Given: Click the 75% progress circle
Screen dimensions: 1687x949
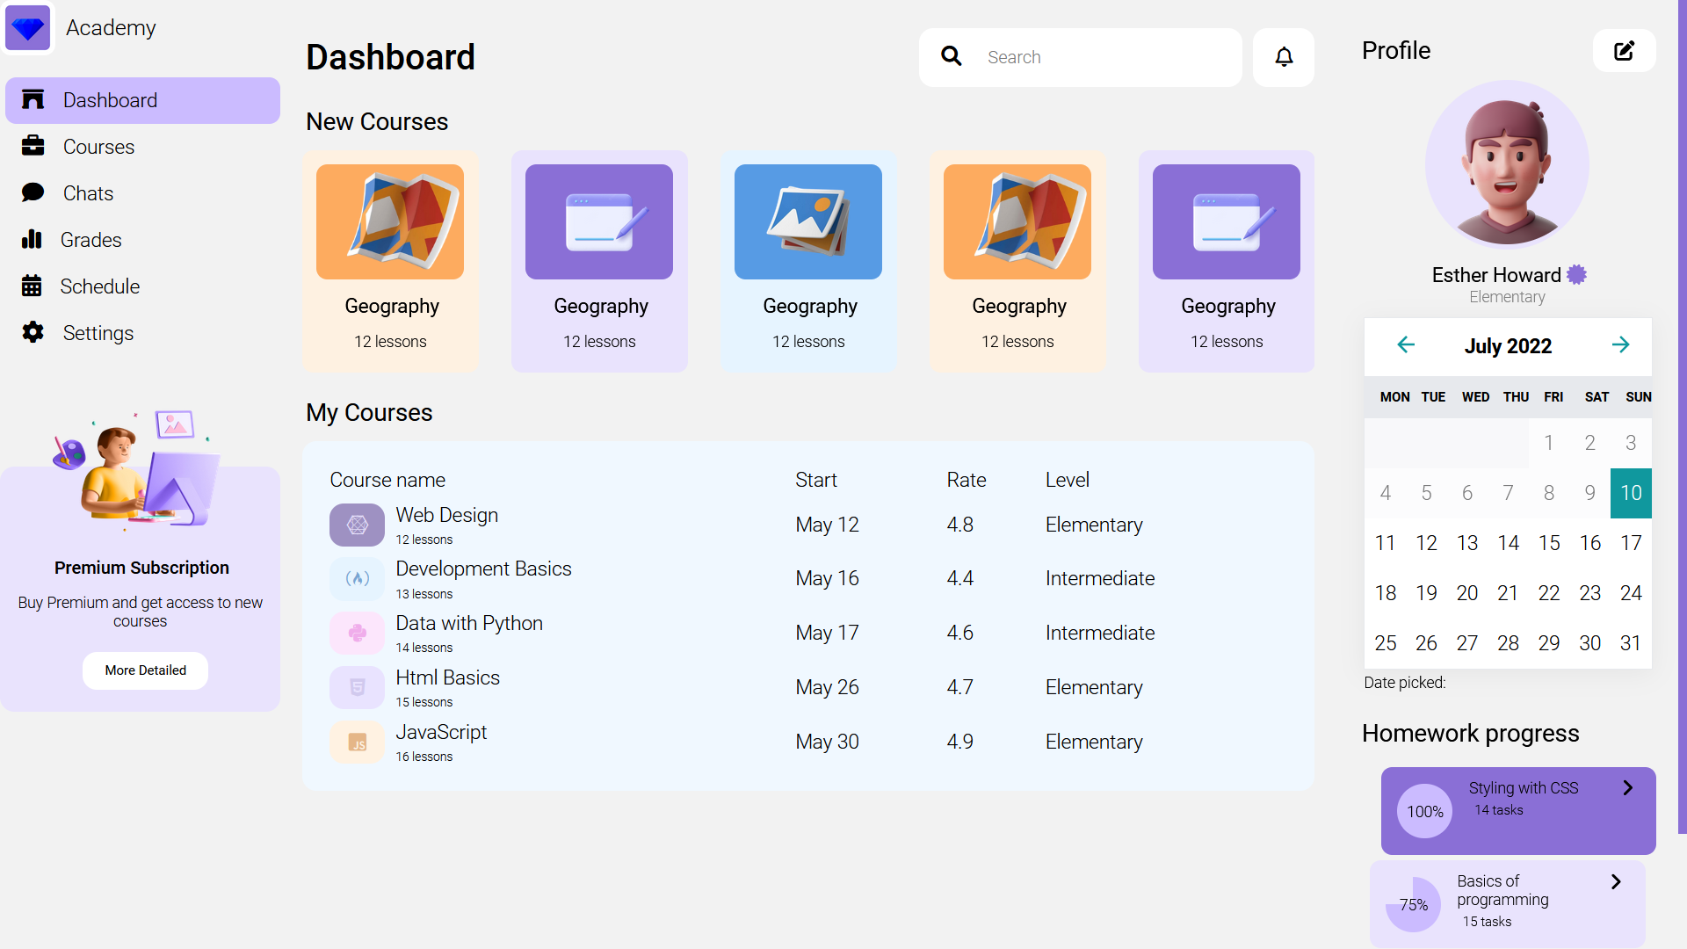Looking at the screenshot, I should 1413,904.
